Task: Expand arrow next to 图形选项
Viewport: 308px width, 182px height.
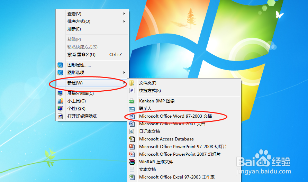Action: (124, 73)
